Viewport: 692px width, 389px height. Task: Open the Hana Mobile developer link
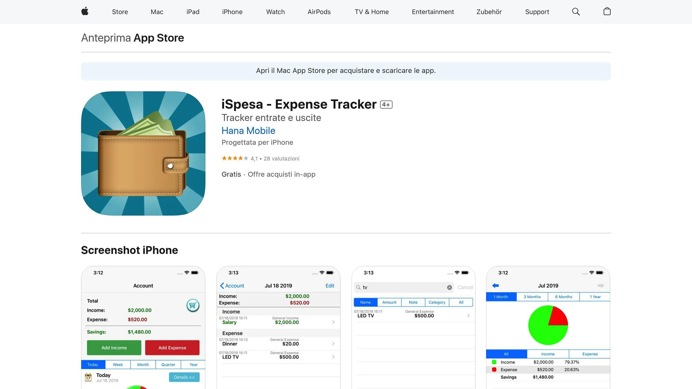[248, 131]
